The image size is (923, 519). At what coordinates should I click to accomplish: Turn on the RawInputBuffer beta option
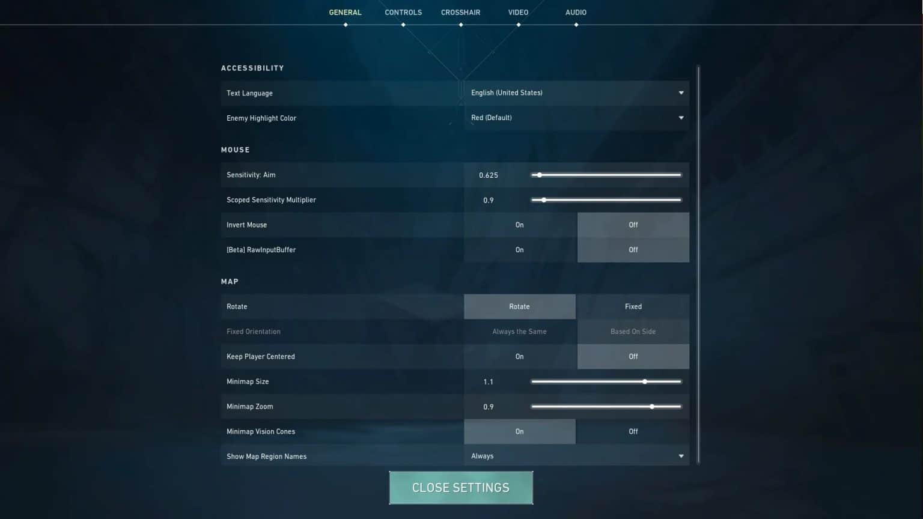click(519, 249)
